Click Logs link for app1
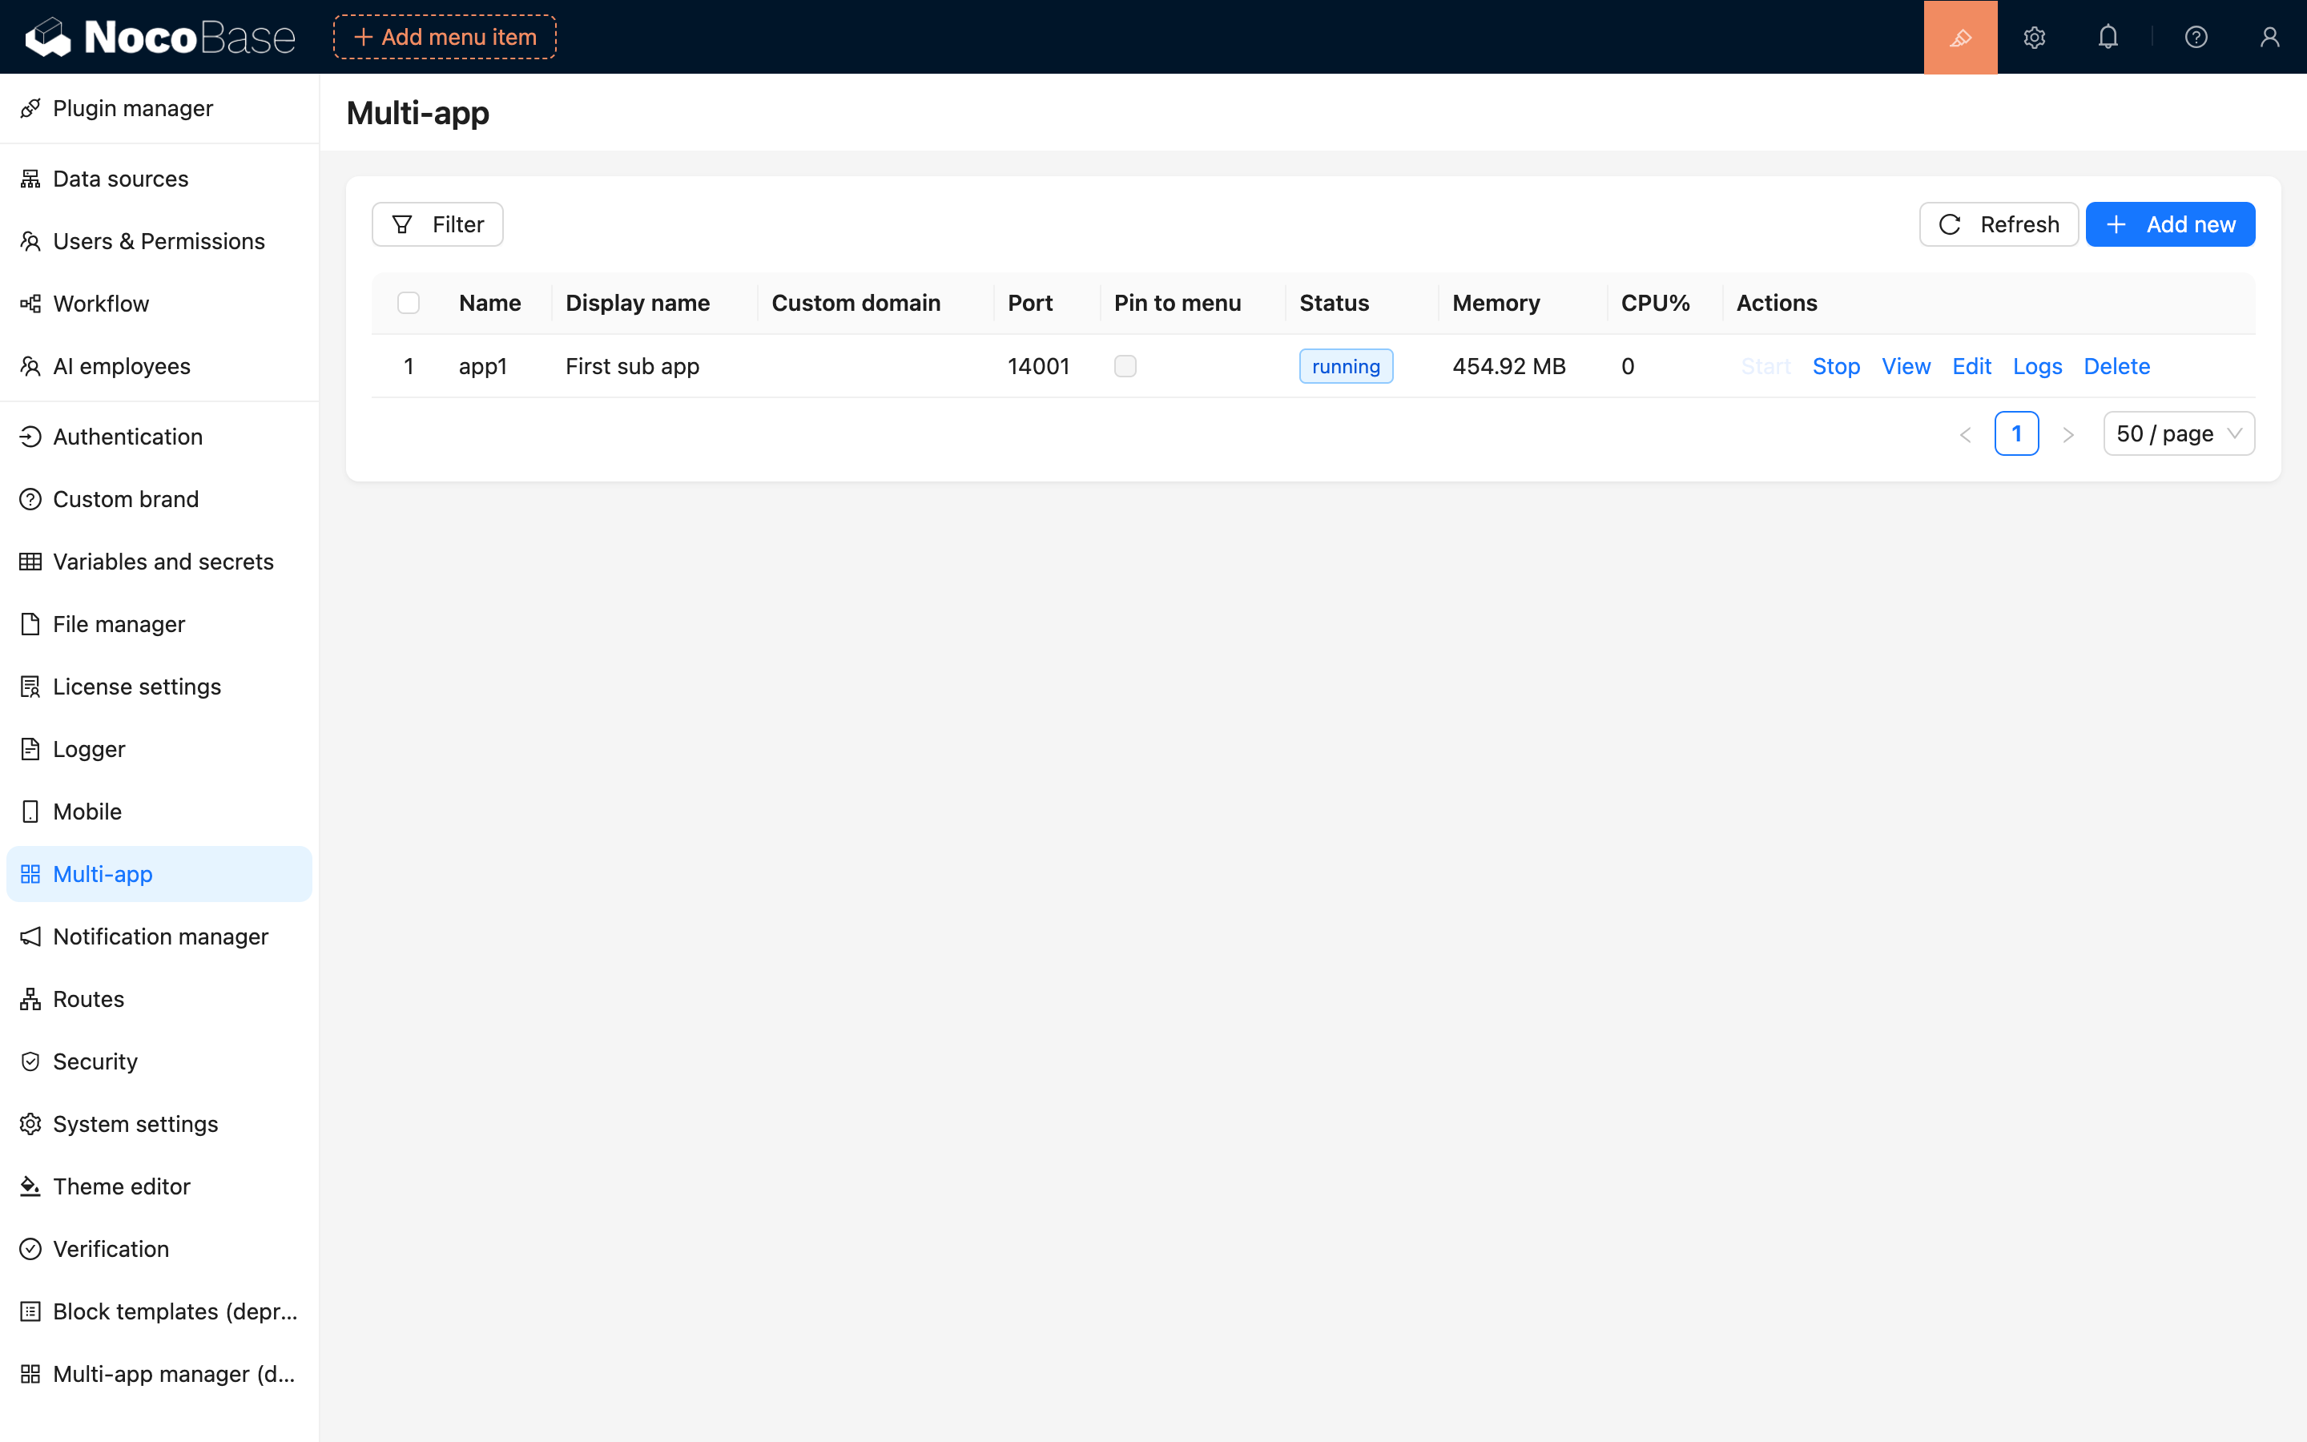This screenshot has height=1442, width=2307. [x=2037, y=366]
